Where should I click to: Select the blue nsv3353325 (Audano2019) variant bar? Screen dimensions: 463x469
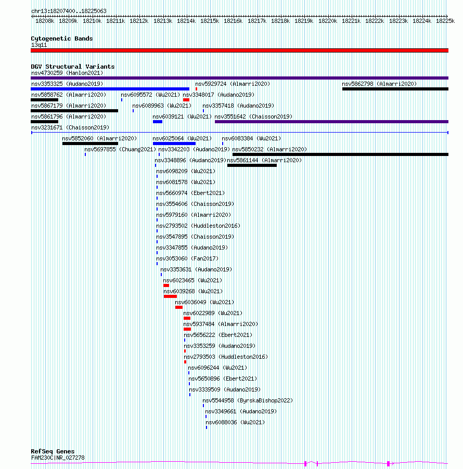click(x=110, y=89)
